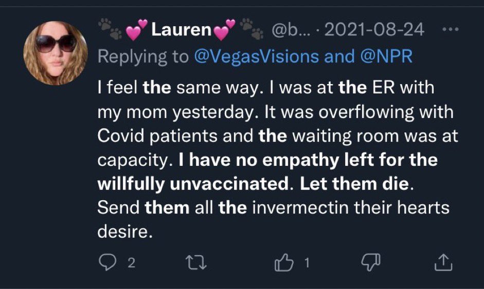Click the pink hearts emoji before Lauren
The height and width of the screenshot is (289, 484).
[137, 30]
